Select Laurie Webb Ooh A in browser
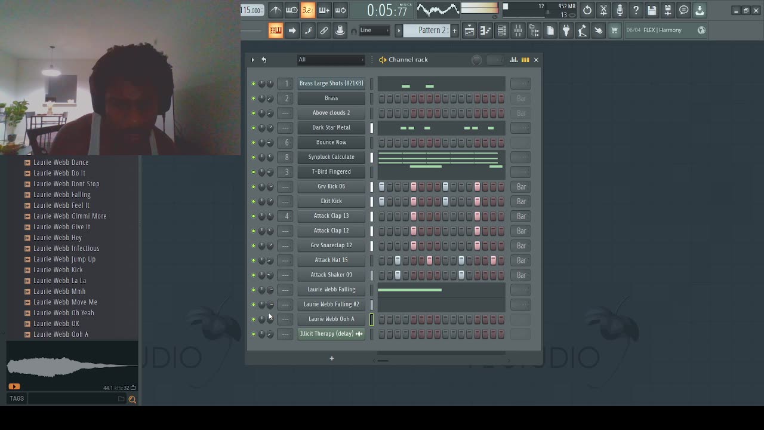The image size is (764, 430). [x=61, y=334]
